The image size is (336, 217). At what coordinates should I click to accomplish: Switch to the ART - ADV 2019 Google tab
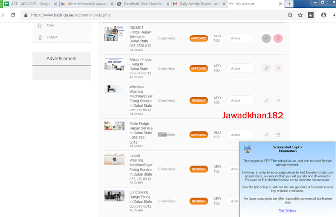click(x=31, y=4)
